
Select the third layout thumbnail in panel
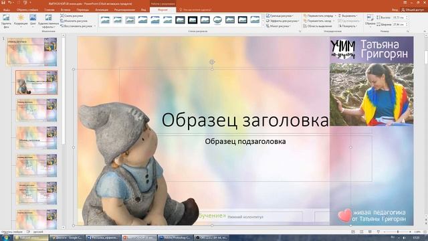tap(37, 110)
